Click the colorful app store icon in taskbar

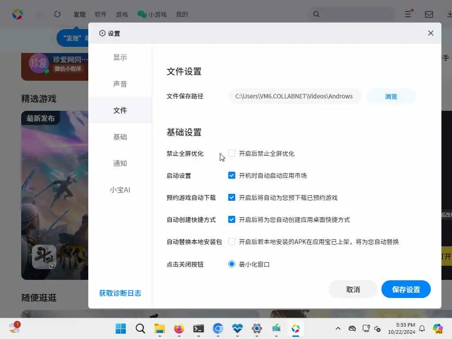tap(295, 328)
